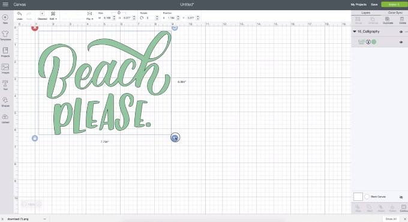Click Group in the Layers panel
Image resolution: width=408 pixels, height=222 pixels.
pos(358,20)
